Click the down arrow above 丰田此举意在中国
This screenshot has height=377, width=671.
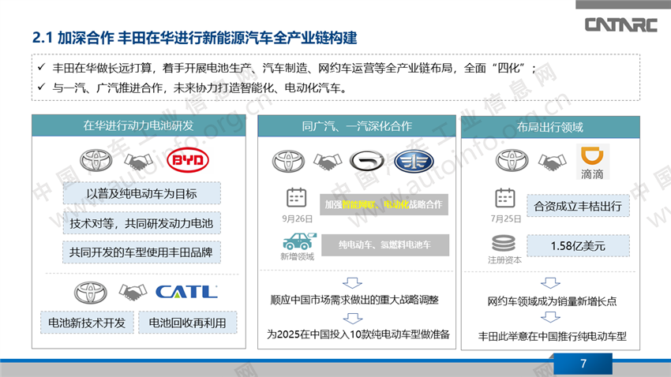click(x=550, y=317)
